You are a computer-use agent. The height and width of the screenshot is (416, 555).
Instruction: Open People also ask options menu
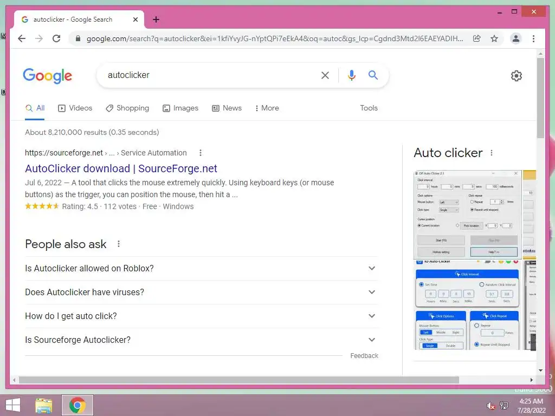pyautogui.click(x=119, y=244)
